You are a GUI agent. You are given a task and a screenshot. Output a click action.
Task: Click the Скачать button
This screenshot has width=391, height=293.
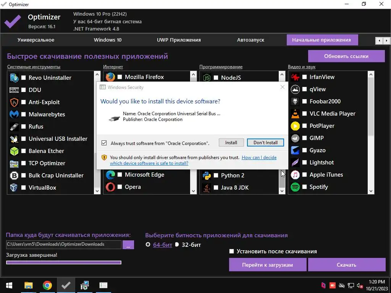(x=347, y=265)
